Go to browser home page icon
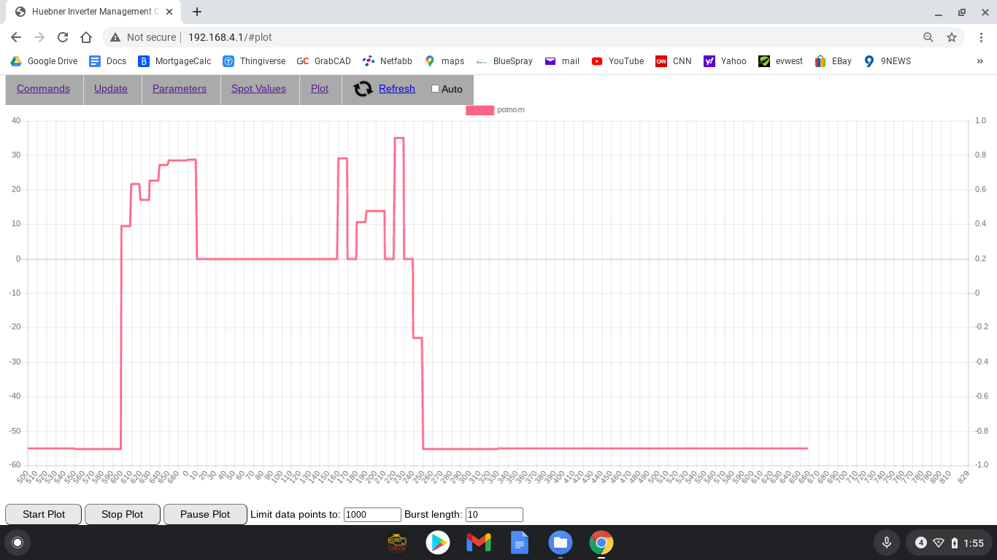Image resolution: width=997 pixels, height=560 pixels. click(x=86, y=37)
